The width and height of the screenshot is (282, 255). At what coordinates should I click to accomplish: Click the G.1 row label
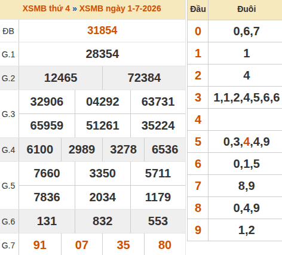coord(8,54)
